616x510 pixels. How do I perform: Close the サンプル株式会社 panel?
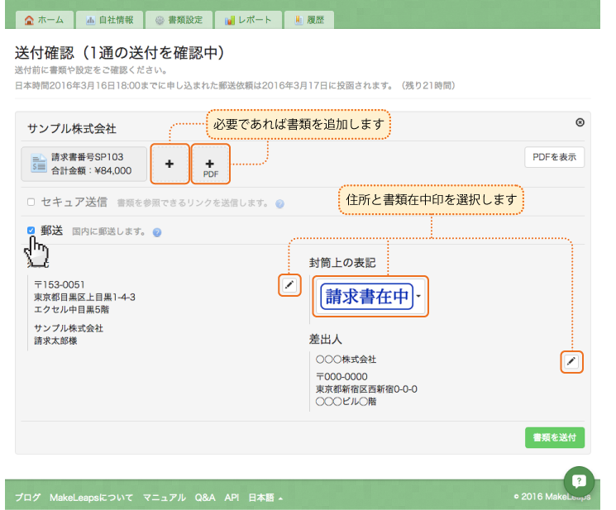click(580, 122)
